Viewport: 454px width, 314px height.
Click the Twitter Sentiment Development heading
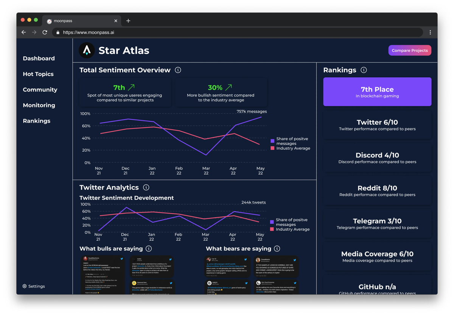[x=127, y=198]
